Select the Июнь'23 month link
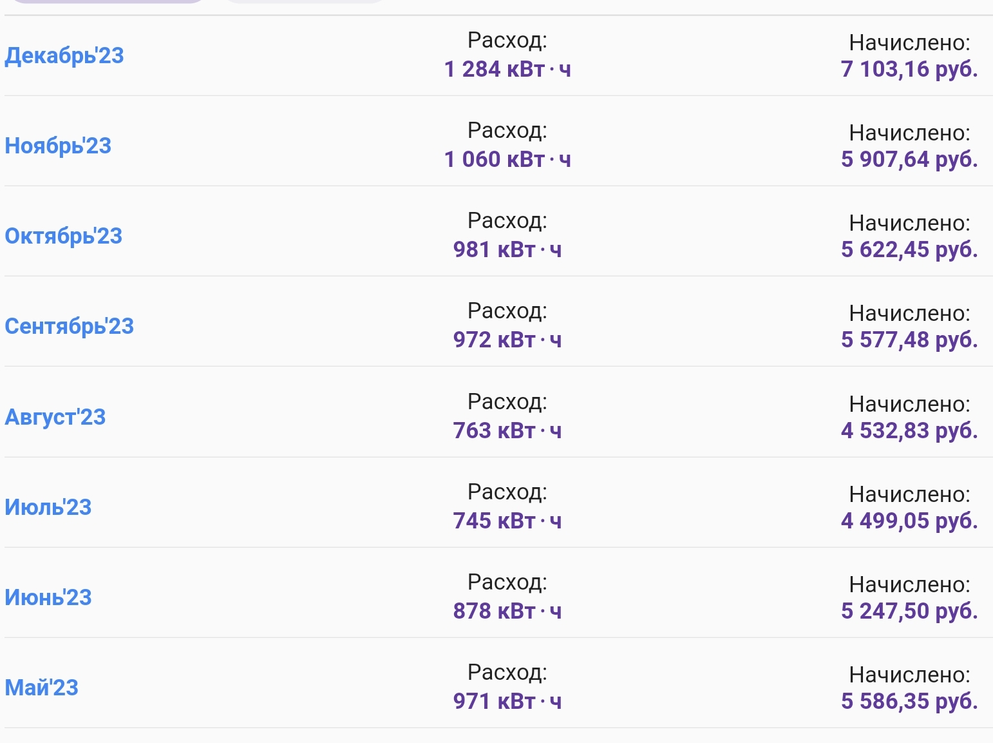The image size is (993, 743). click(x=48, y=597)
